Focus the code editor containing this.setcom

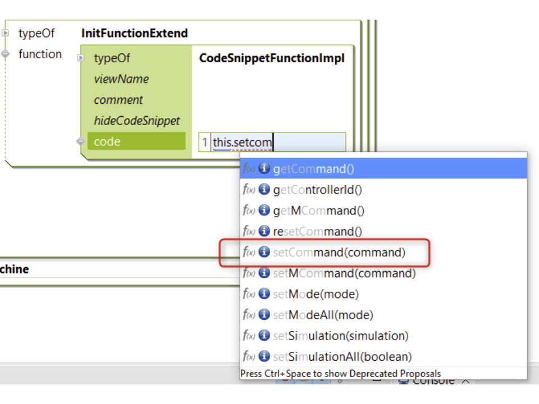(278, 143)
